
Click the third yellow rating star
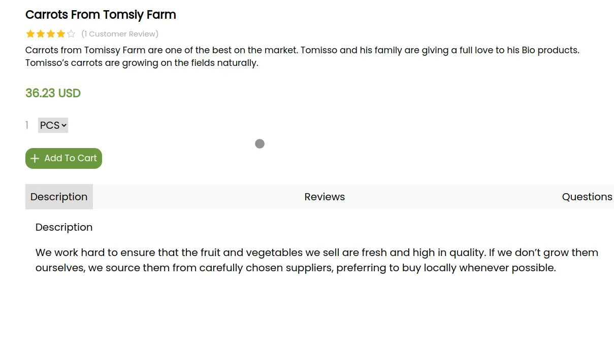(x=51, y=34)
